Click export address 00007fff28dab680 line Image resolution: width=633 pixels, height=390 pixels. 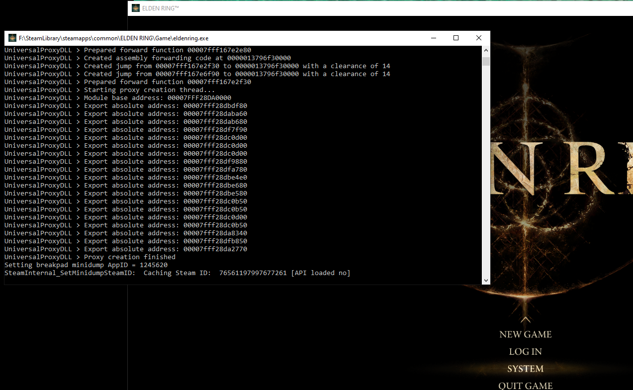click(126, 122)
